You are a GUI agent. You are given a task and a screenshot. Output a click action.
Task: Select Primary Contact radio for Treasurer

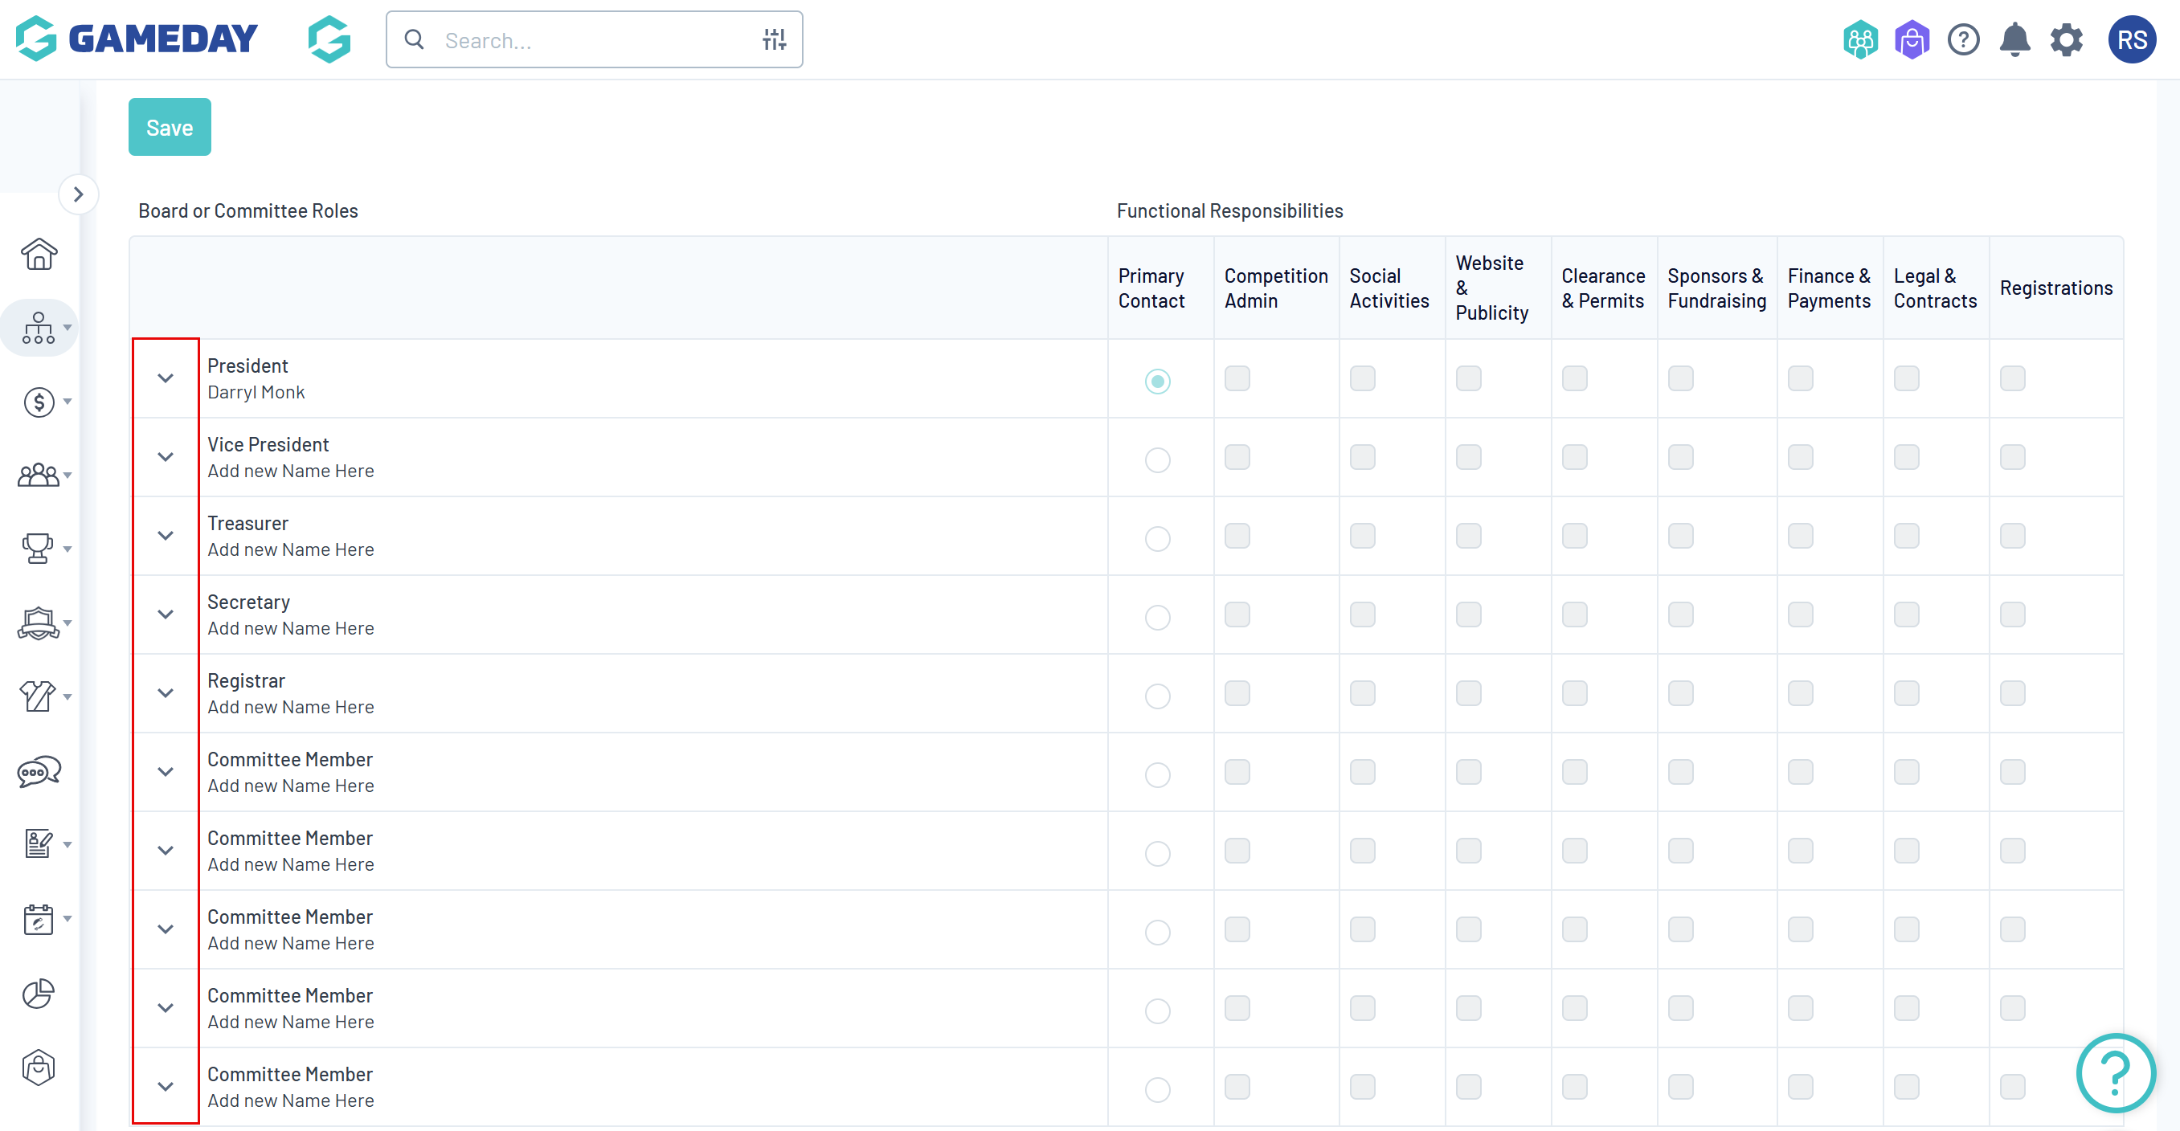click(1157, 538)
